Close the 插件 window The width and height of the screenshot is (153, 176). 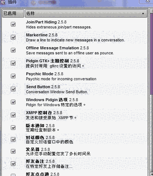click(146, 1)
